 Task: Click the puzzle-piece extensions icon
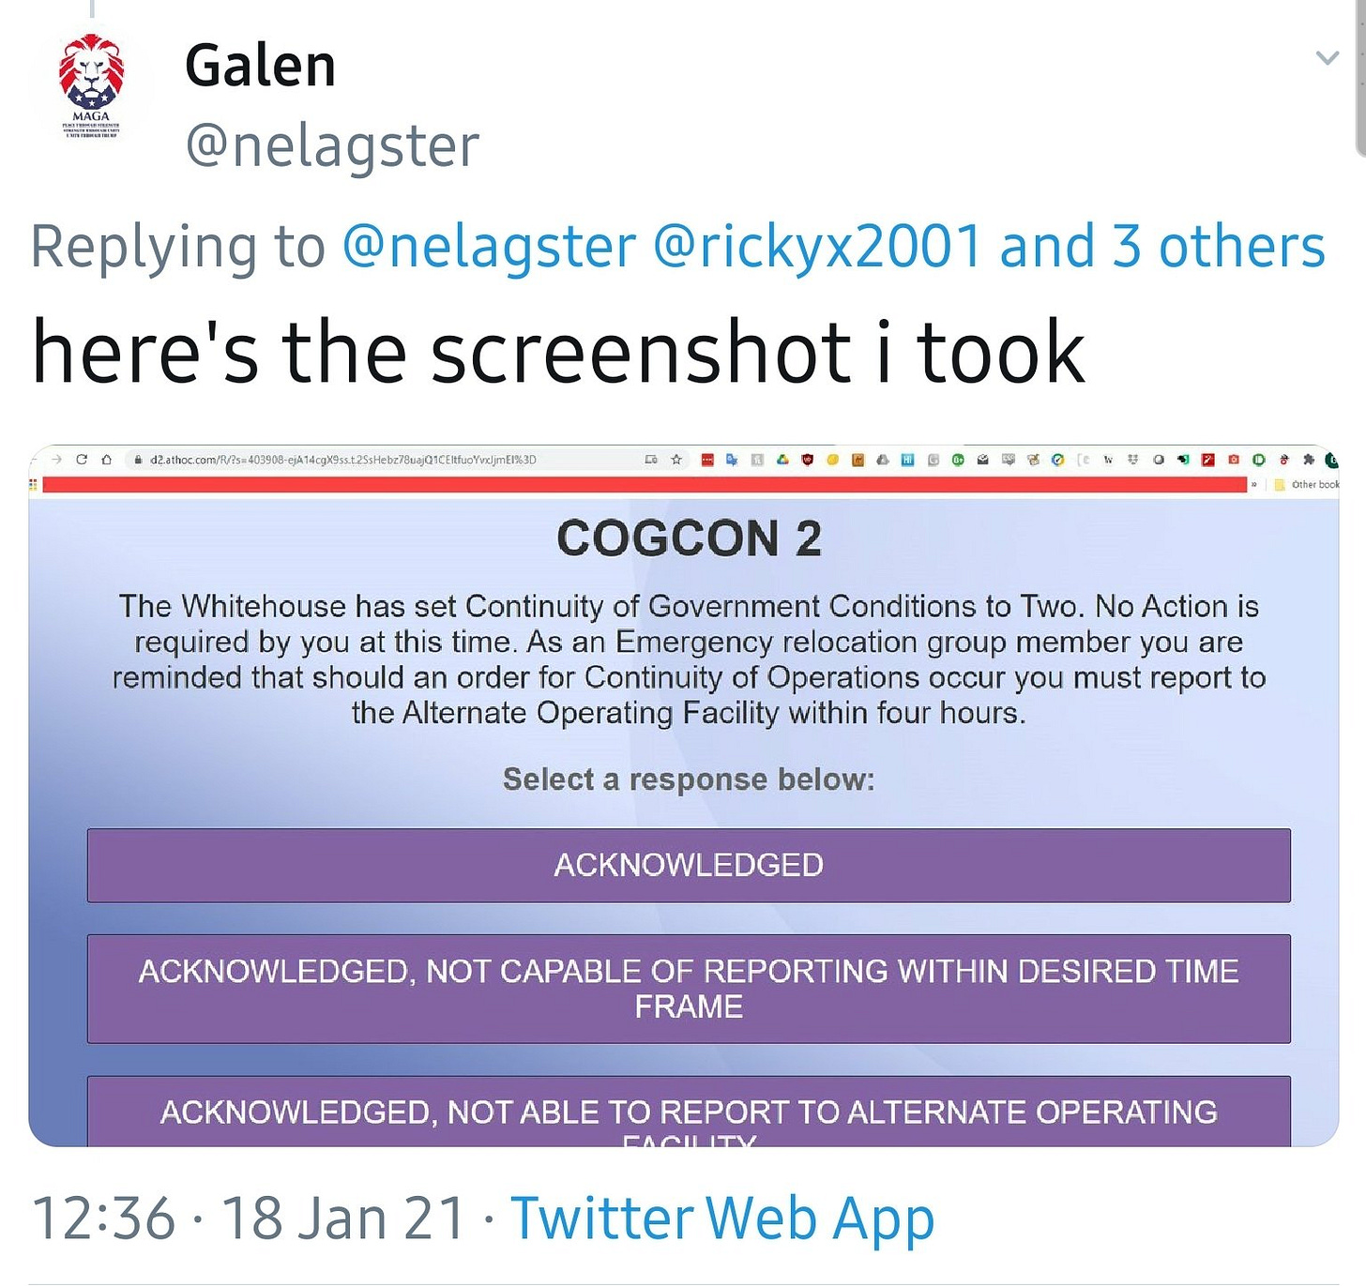1308,460
